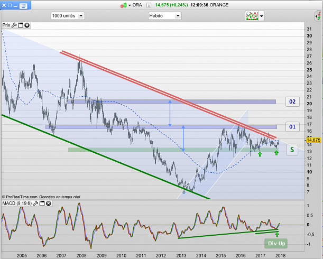Image resolution: width=323 pixels, height=259 pixels.
Task: Click the MACD (9 19 6) title
Action: 17,203
